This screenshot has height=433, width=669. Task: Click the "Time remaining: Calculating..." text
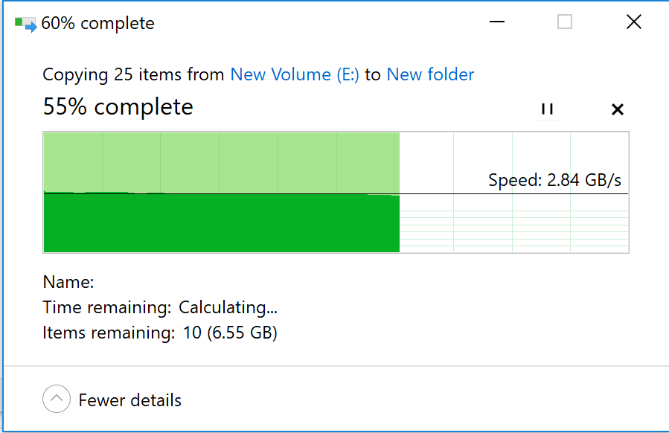coord(160,307)
